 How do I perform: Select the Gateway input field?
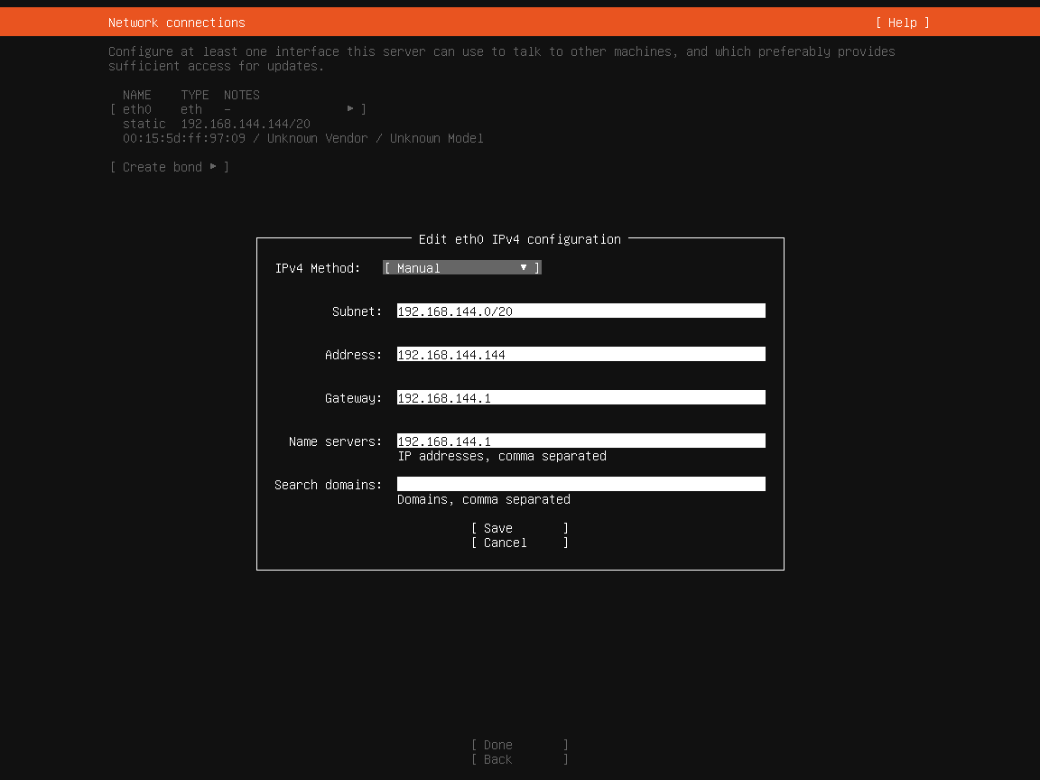(580, 398)
